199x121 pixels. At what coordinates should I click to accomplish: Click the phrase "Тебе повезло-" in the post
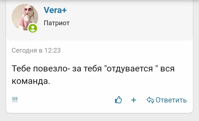(x=41, y=69)
